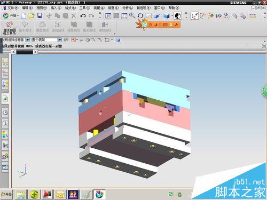
Task: Click the WCS Dynamics icon
Action: click(202, 15)
